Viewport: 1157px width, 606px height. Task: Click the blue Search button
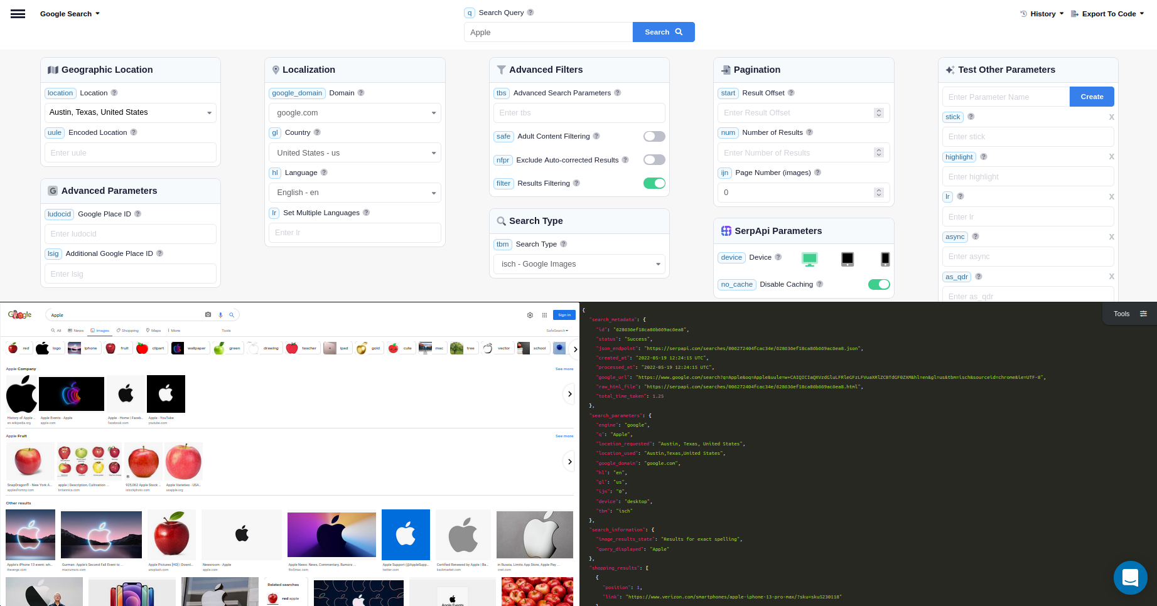(x=664, y=32)
